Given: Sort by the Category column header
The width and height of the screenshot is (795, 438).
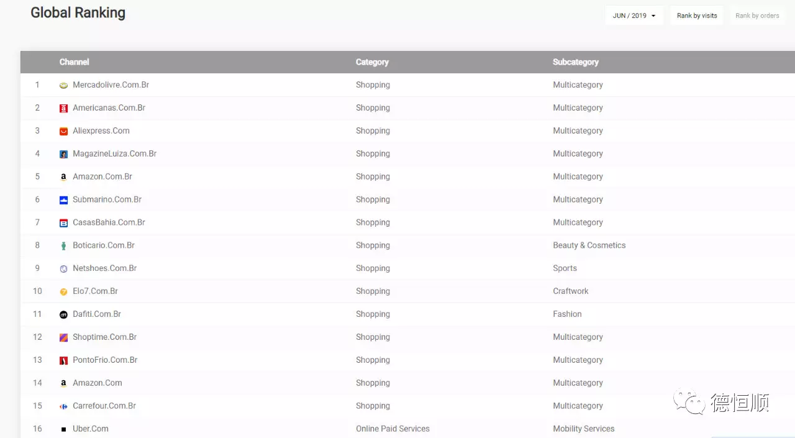Looking at the screenshot, I should click(x=372, y=62).
